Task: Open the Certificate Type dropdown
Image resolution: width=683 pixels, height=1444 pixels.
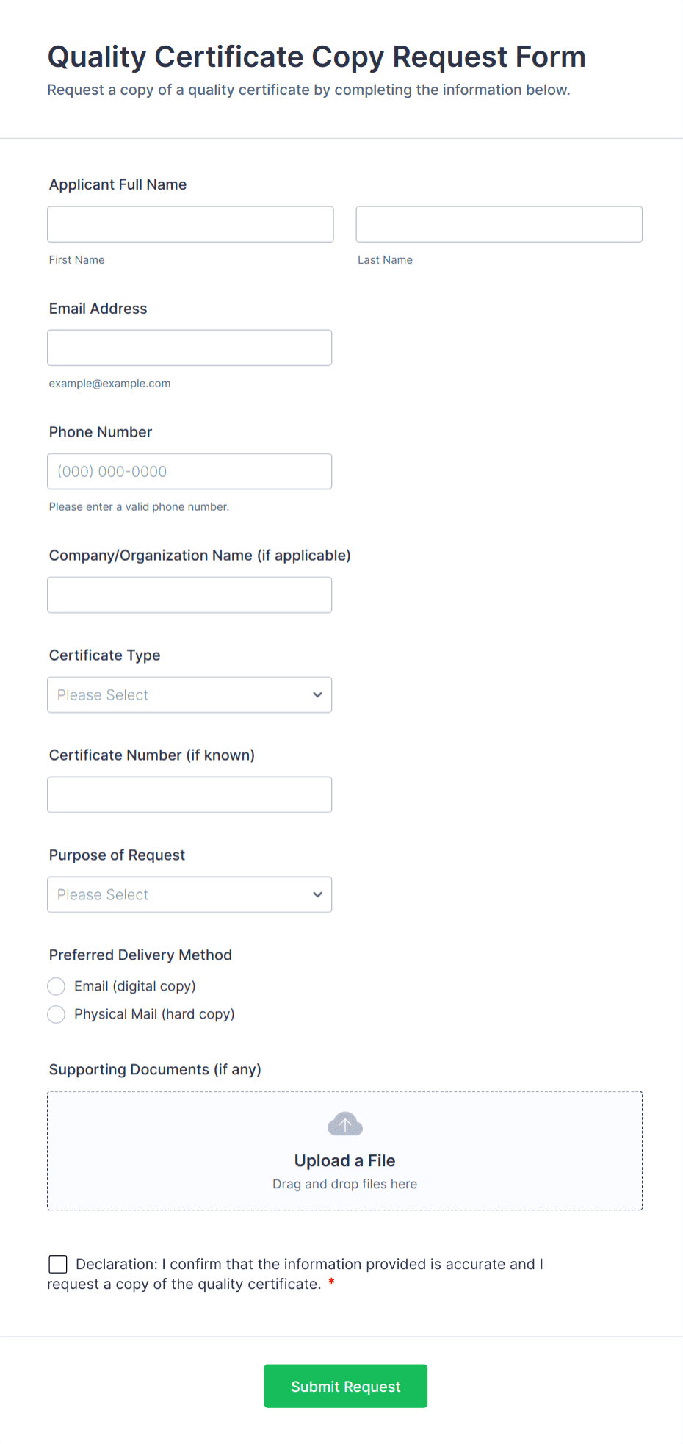Action: click(189, 694)
